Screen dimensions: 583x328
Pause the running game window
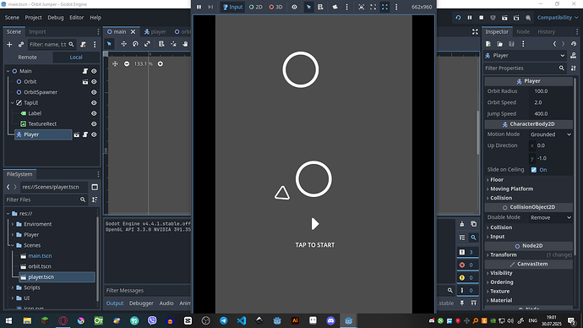point(199,7)
